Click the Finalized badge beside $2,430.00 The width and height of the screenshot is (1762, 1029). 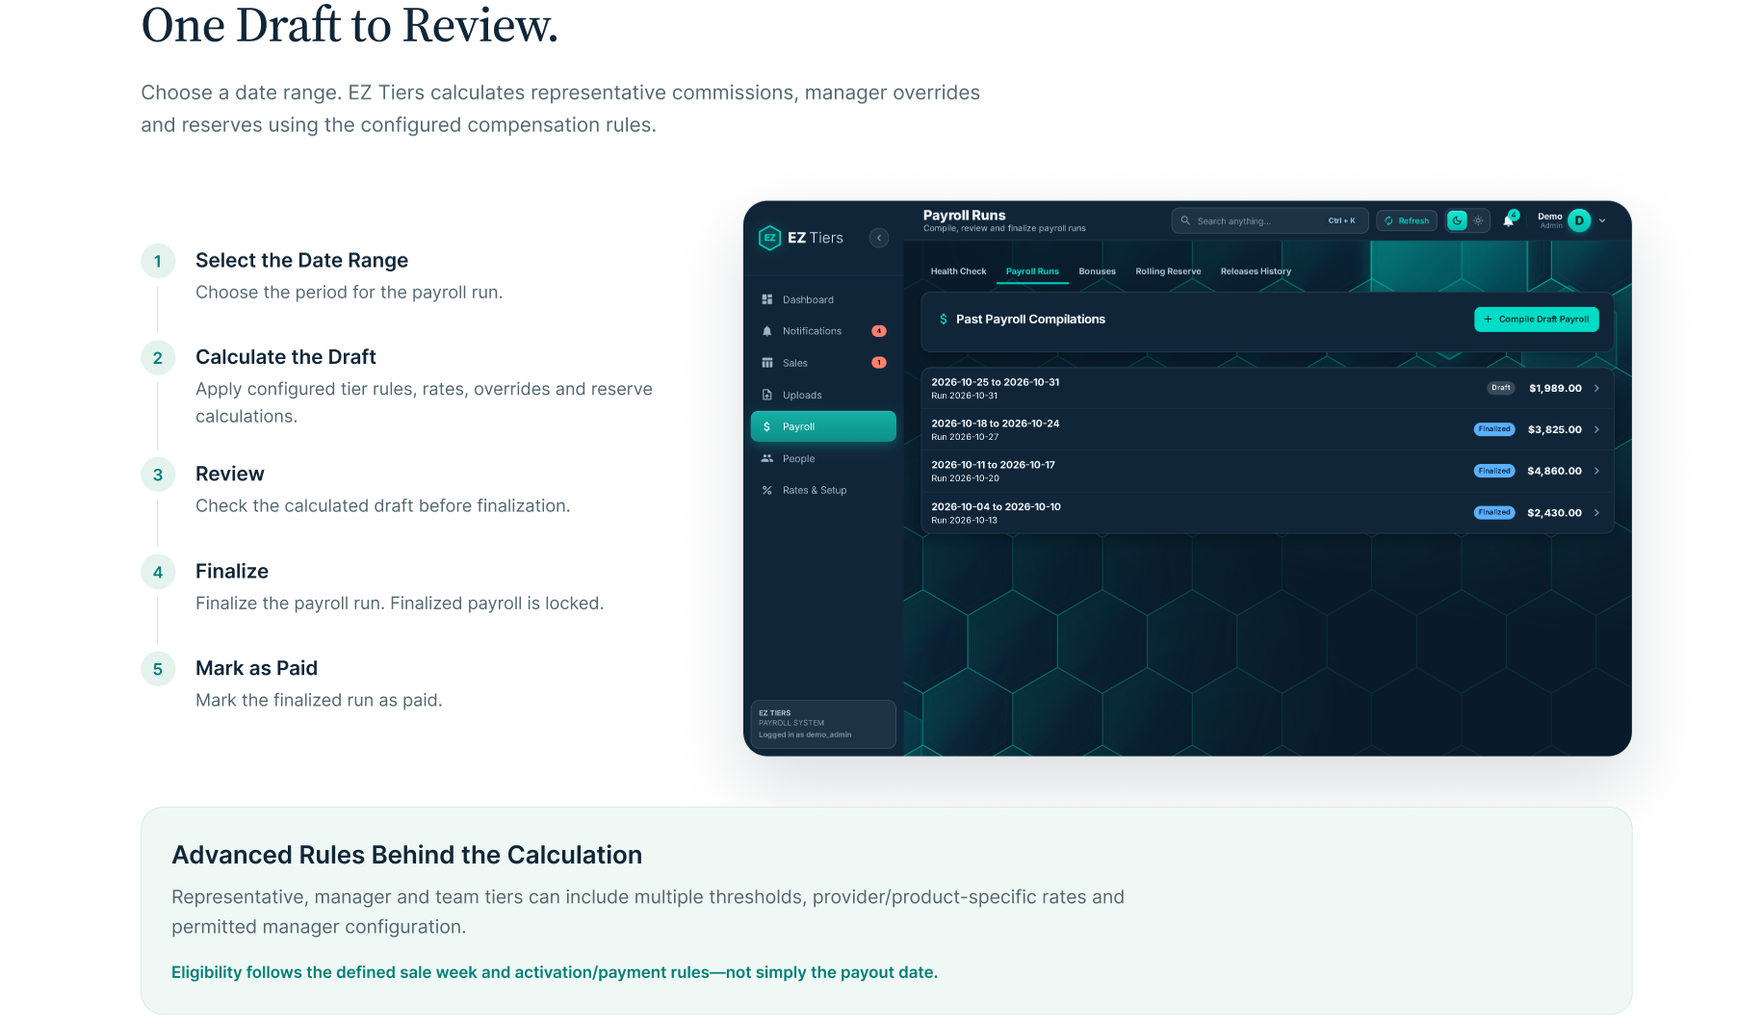coord(1494,513)
